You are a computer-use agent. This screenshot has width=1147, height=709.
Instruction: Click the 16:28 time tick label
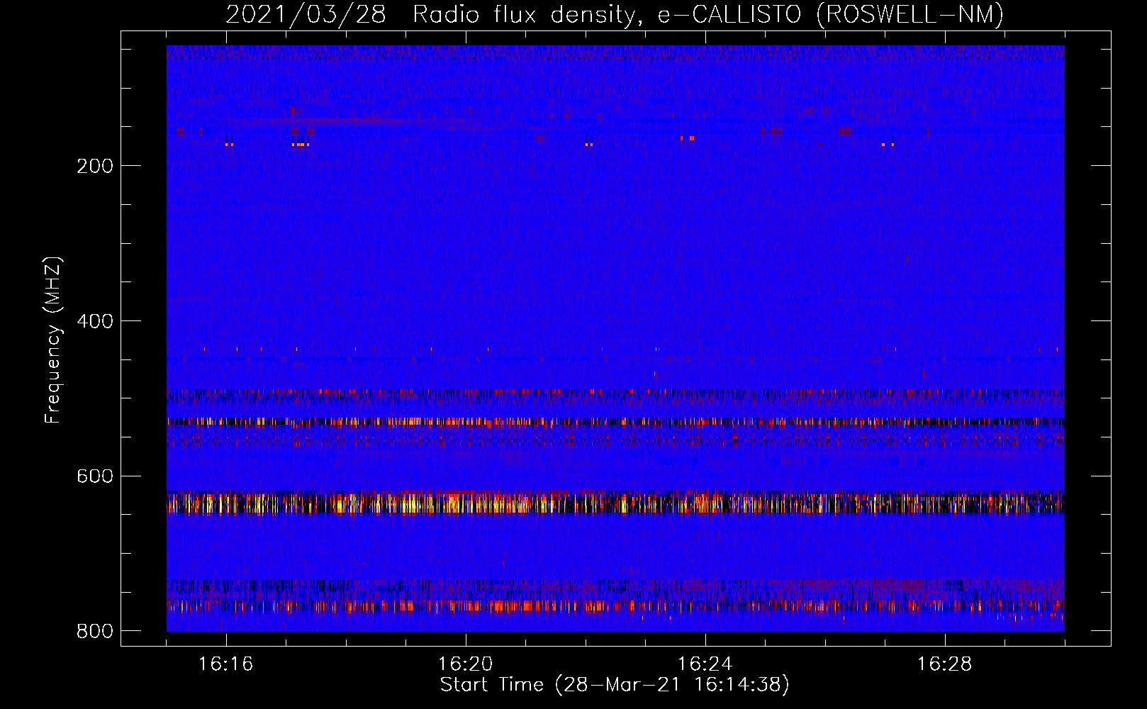pyautogui.click(x=945, y=664)
